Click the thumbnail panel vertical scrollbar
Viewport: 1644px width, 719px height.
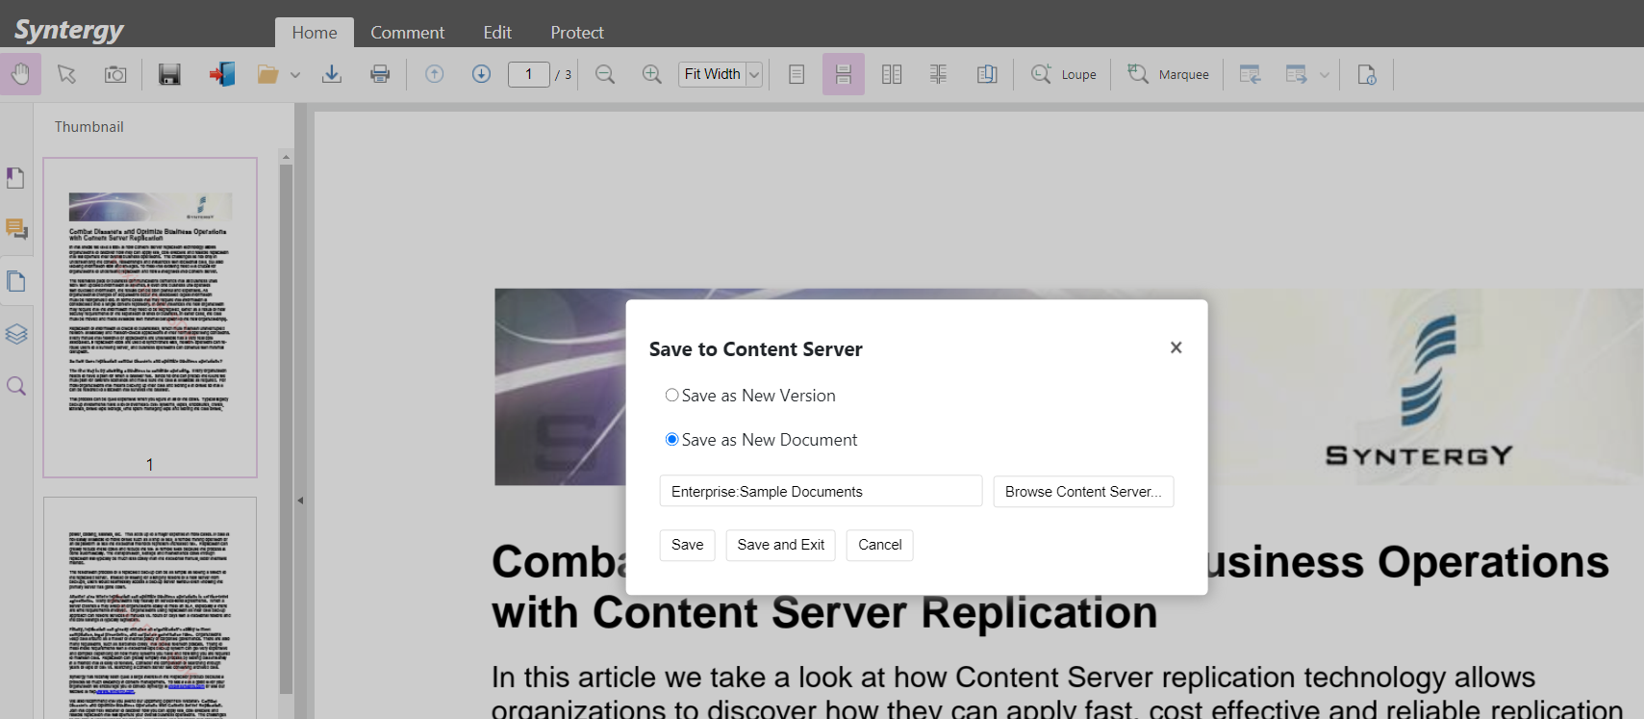pos(286,428)
